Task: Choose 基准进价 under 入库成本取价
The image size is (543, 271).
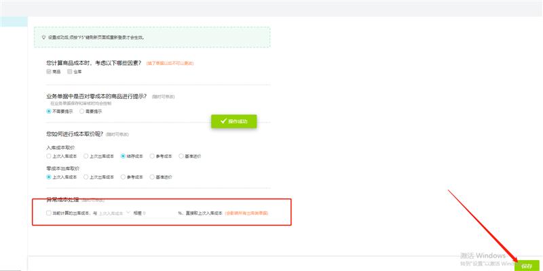Action: 183,155
